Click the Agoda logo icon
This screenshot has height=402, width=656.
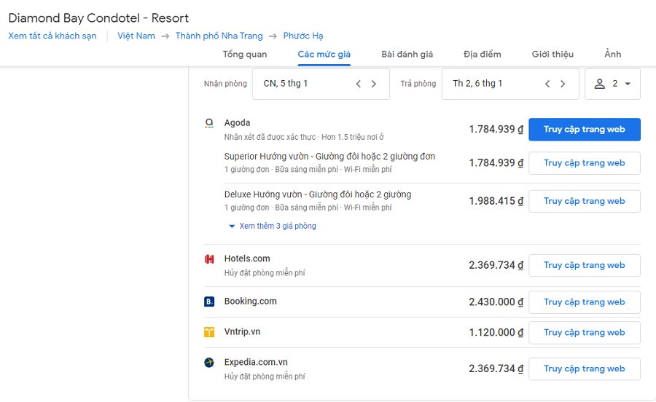(x=209, y=123)
